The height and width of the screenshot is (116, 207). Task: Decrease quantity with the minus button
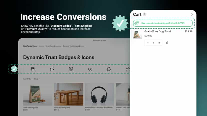coord(148,43)
